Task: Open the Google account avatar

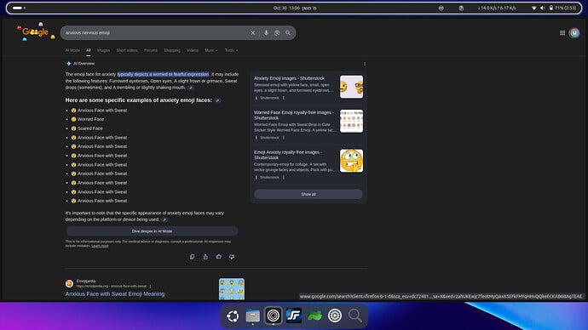Action: 574,33
